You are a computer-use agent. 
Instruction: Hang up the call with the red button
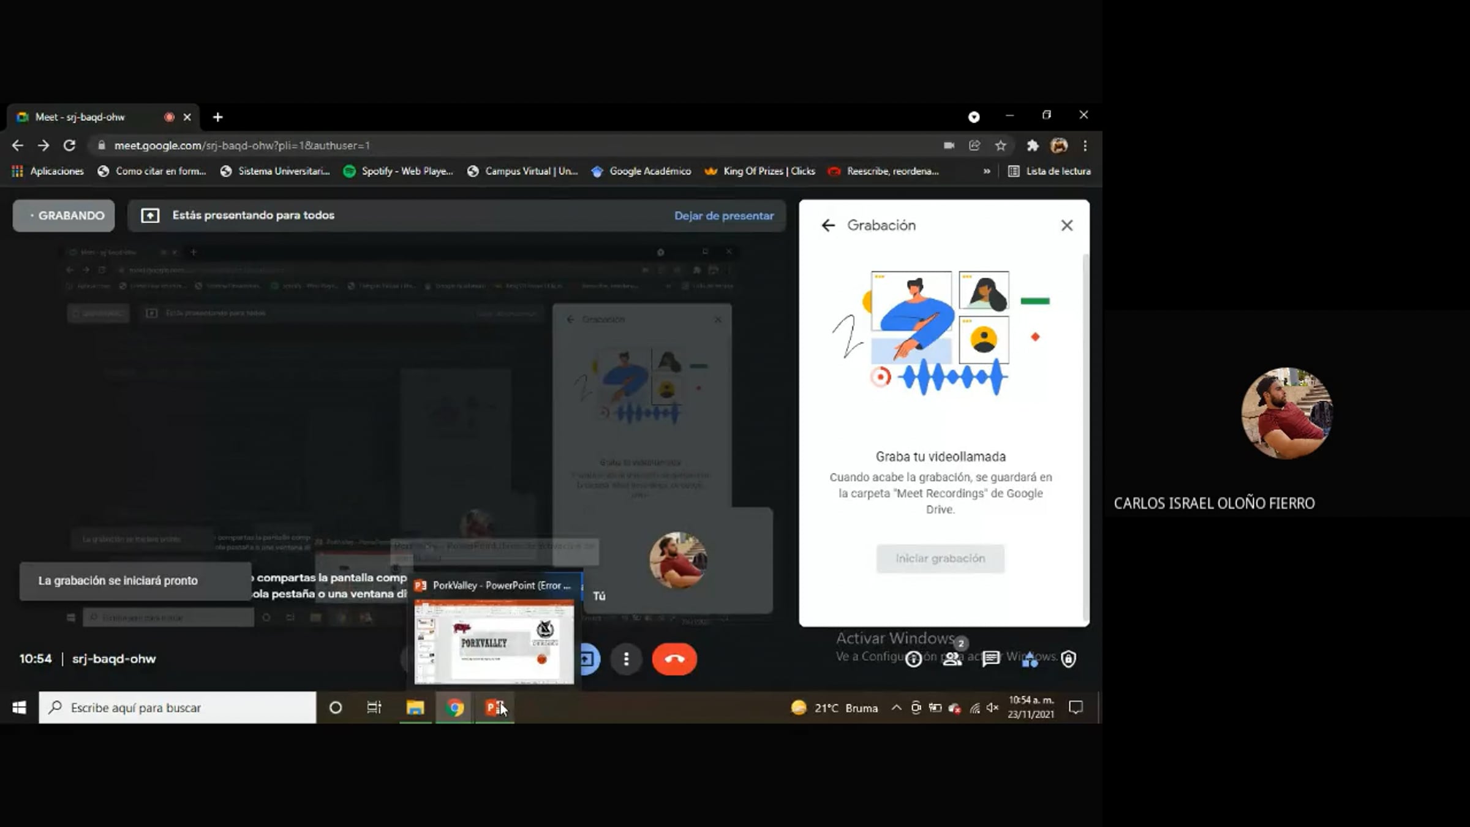pos(674,659)
